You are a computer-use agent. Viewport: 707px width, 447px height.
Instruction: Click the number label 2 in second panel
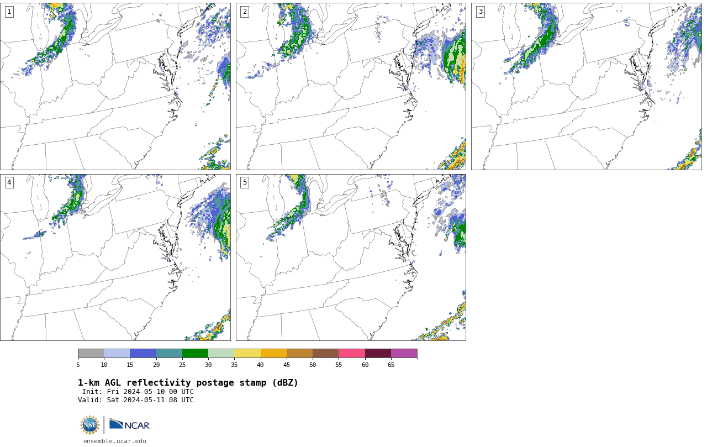[x=245, y=12]
